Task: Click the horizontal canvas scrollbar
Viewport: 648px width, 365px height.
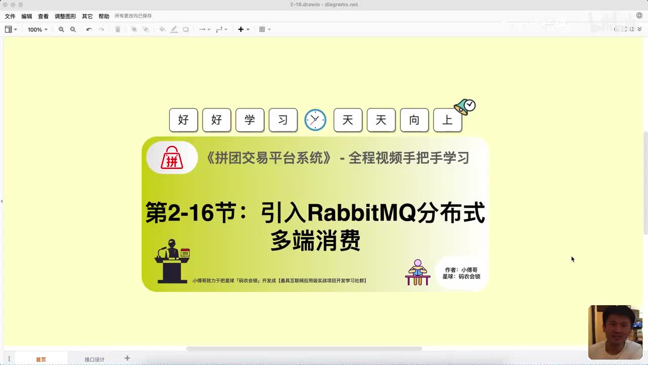Action: (304, 349)
